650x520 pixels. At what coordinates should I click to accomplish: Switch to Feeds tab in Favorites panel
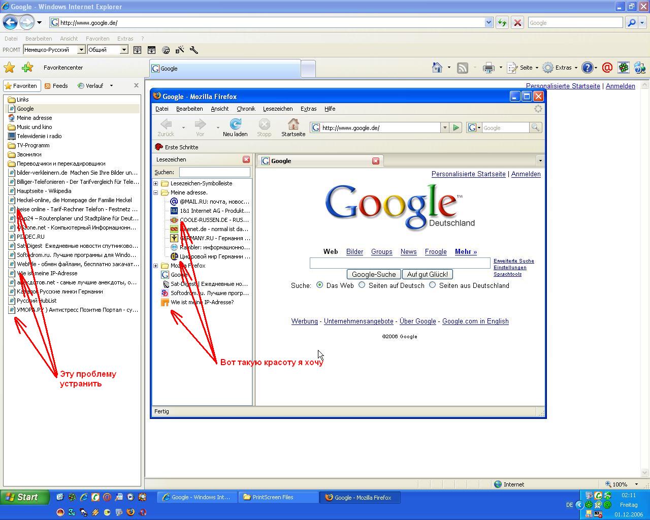pyautogui.click(x=56, y=86)
